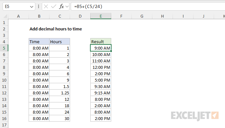The image size is (225, 128).
Task: Click the 'Time' header cell
Action: click(39, 42)
